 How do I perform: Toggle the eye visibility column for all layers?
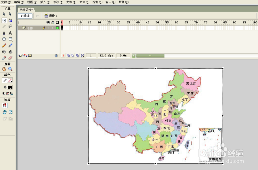(x=48, y=22)
